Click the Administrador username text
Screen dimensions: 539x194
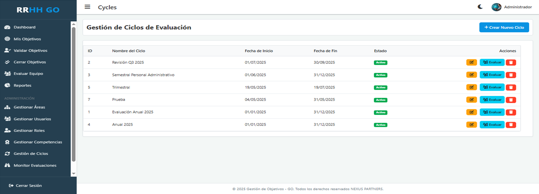point(518,7)
